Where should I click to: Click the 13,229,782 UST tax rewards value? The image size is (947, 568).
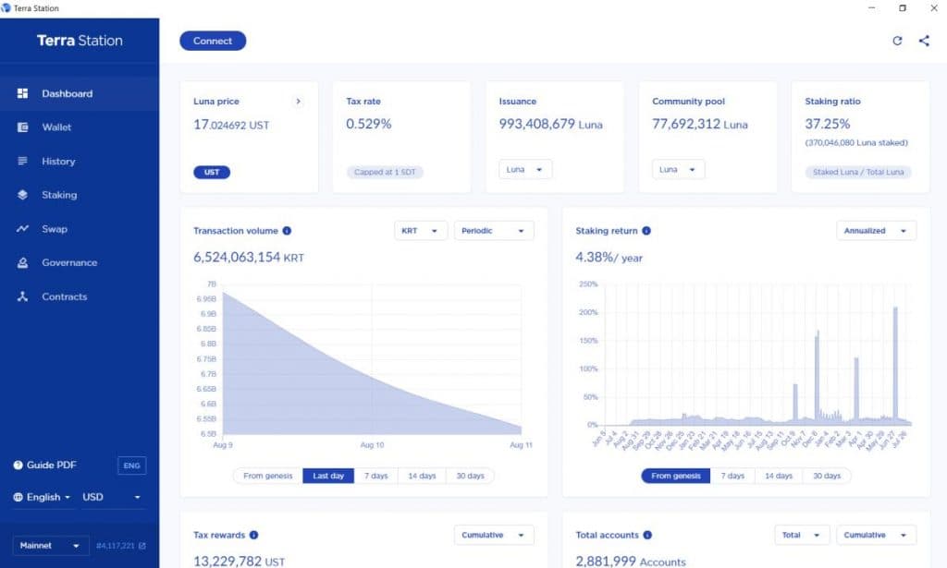240,562
